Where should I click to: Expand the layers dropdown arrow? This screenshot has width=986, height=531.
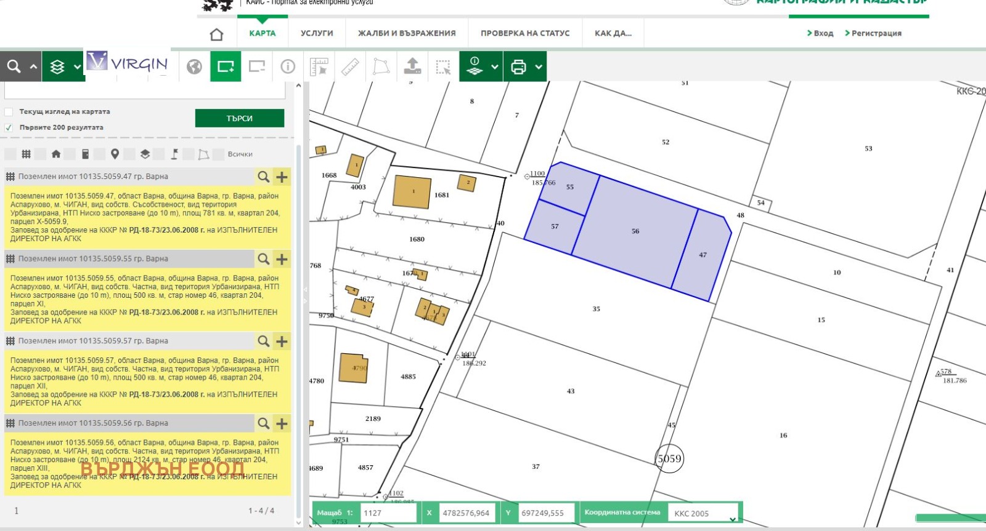coord(77,67)
